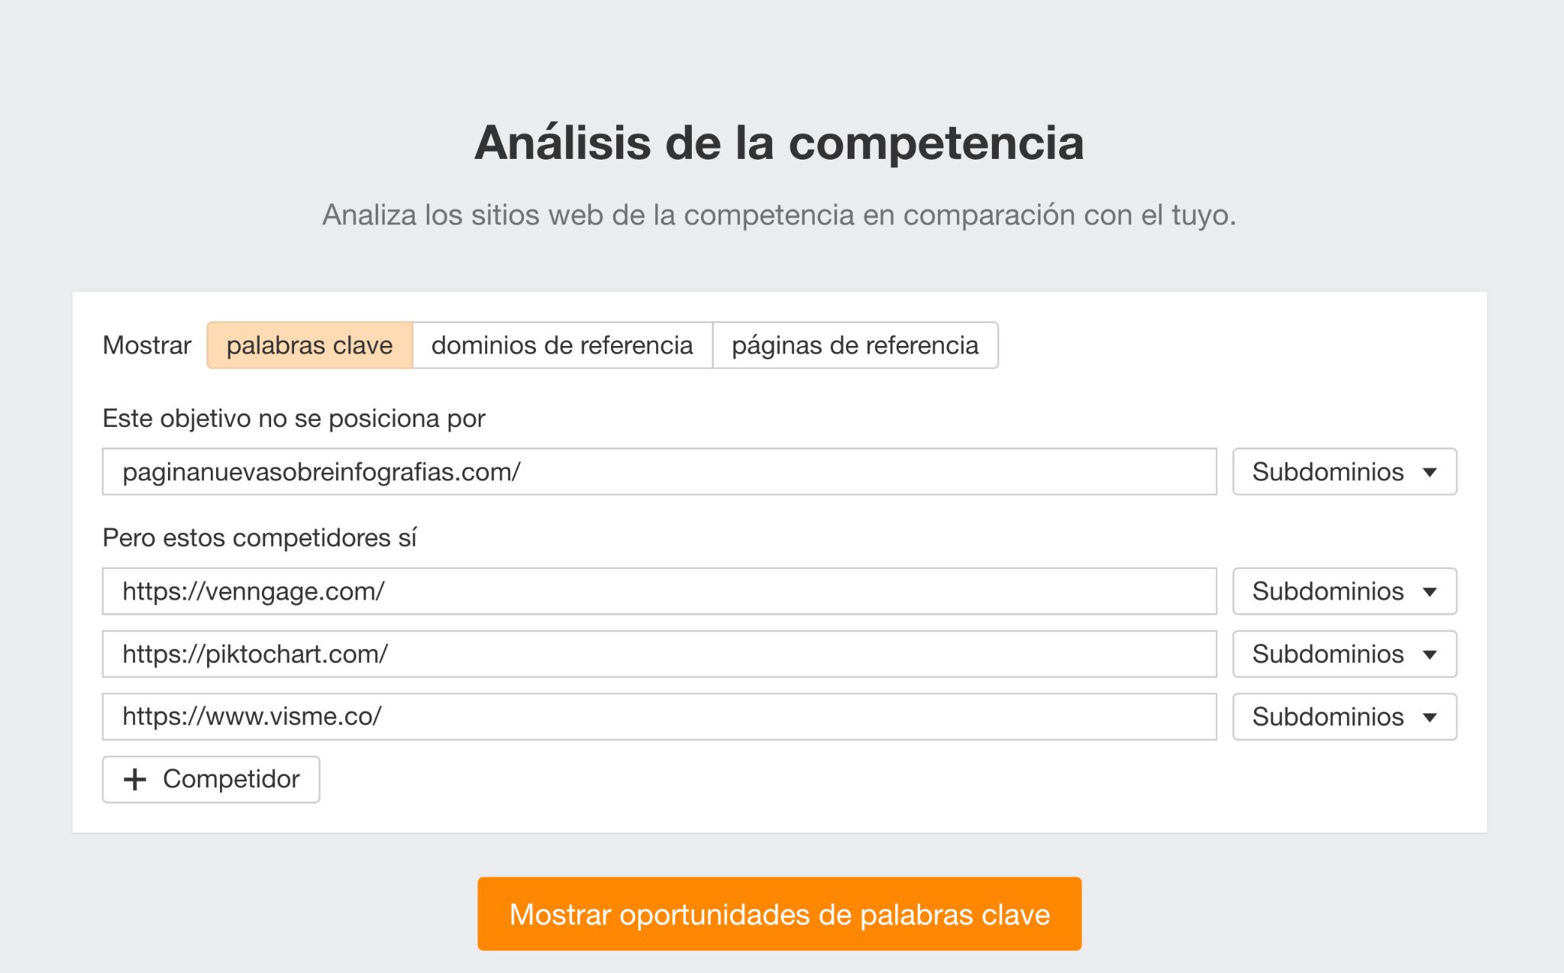Click the highlighted palabras clave filter option

tap(309, 345)
